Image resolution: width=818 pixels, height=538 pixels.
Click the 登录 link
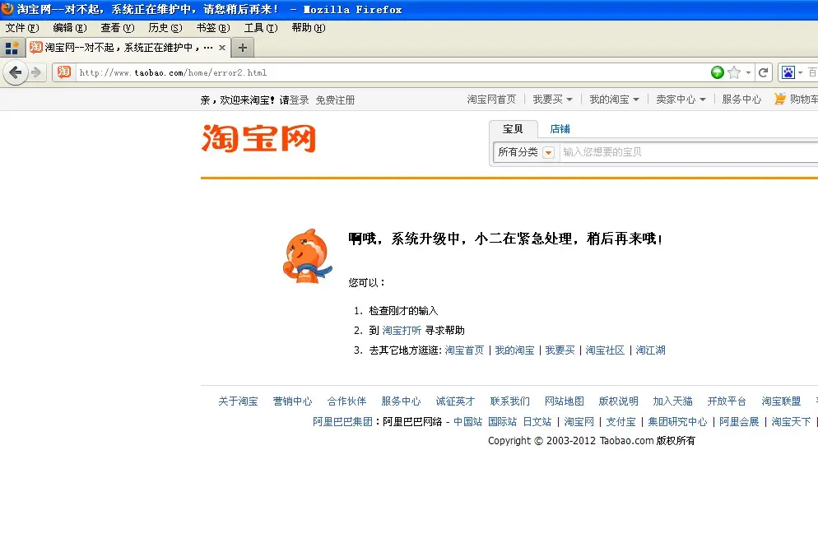(x=299, y=100)
